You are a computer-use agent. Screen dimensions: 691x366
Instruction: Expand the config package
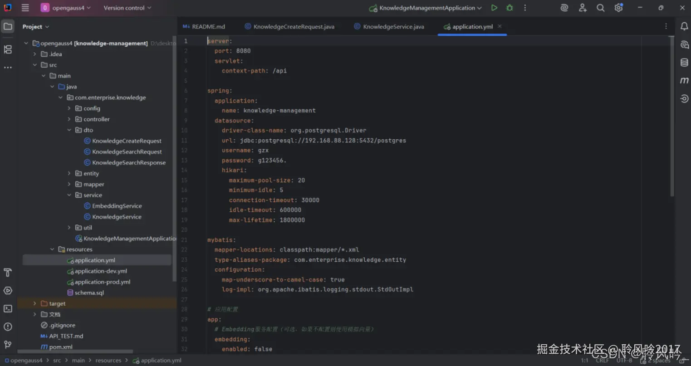(69, 108)
